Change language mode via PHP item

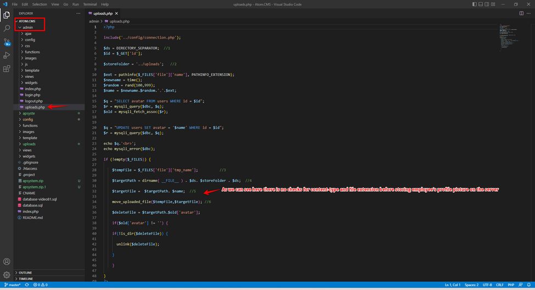(511, 285)
